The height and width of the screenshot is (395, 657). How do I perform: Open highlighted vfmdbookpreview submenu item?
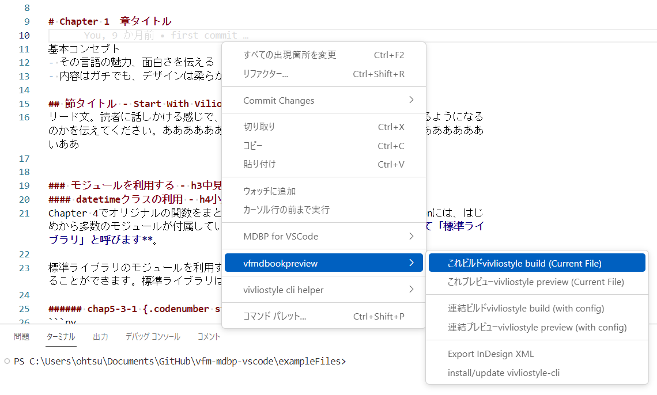click(x=323, y=263)
